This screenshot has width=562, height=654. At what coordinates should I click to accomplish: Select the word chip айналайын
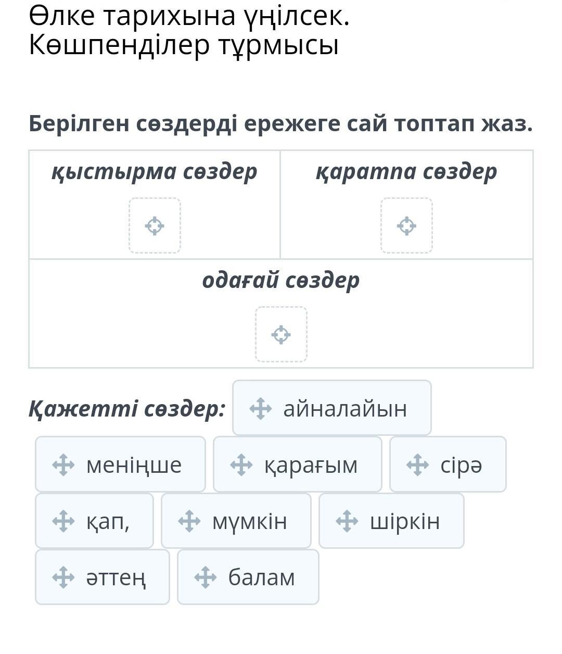[332, 408]
